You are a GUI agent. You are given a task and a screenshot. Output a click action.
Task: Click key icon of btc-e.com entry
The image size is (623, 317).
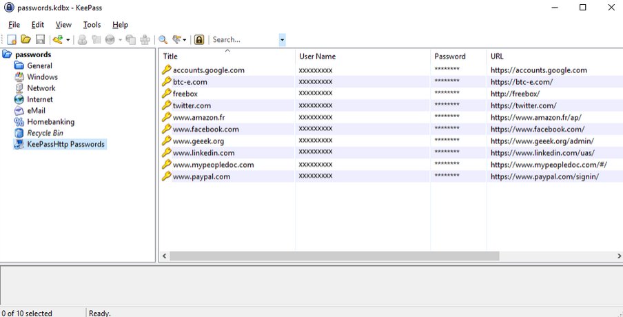(167, 82)
